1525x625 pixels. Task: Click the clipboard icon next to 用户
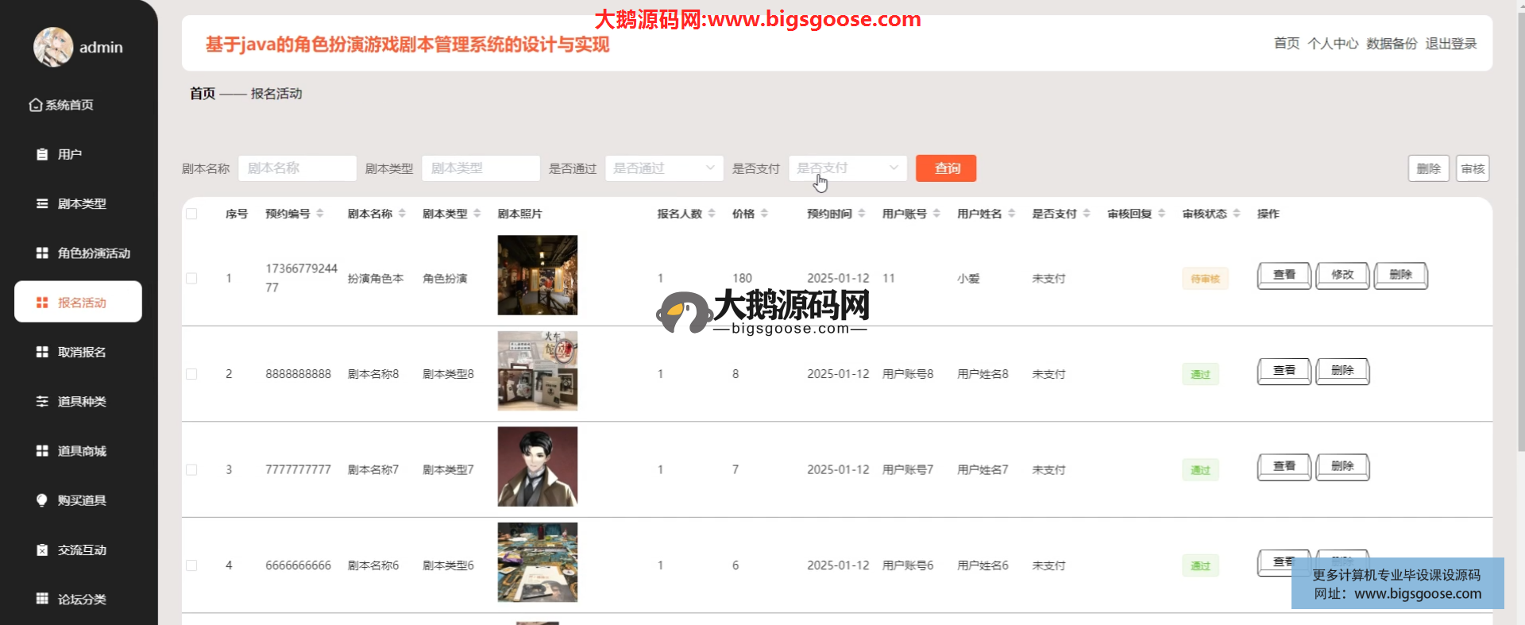[x=42, y=154]
